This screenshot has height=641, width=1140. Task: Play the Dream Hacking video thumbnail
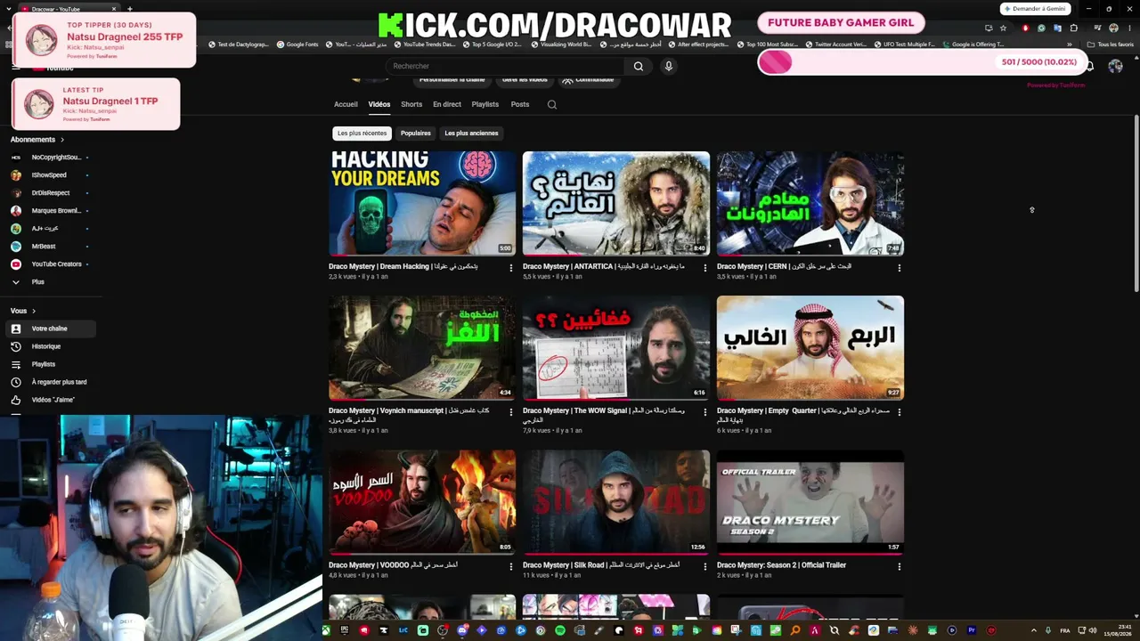(422, 204)
